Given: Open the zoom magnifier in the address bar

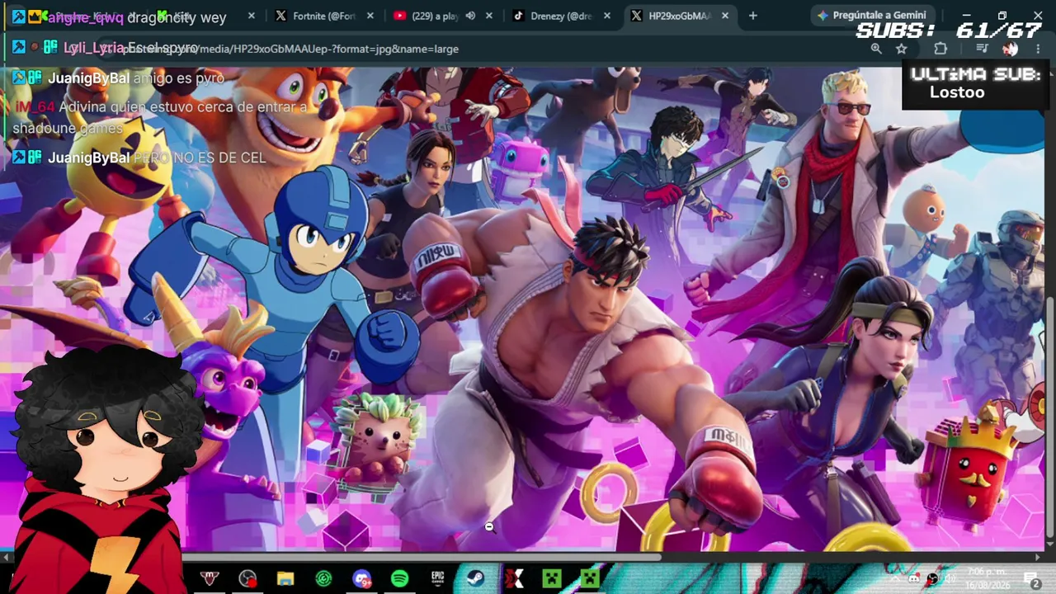Looking at the screenshot, I should pos(876,49).
